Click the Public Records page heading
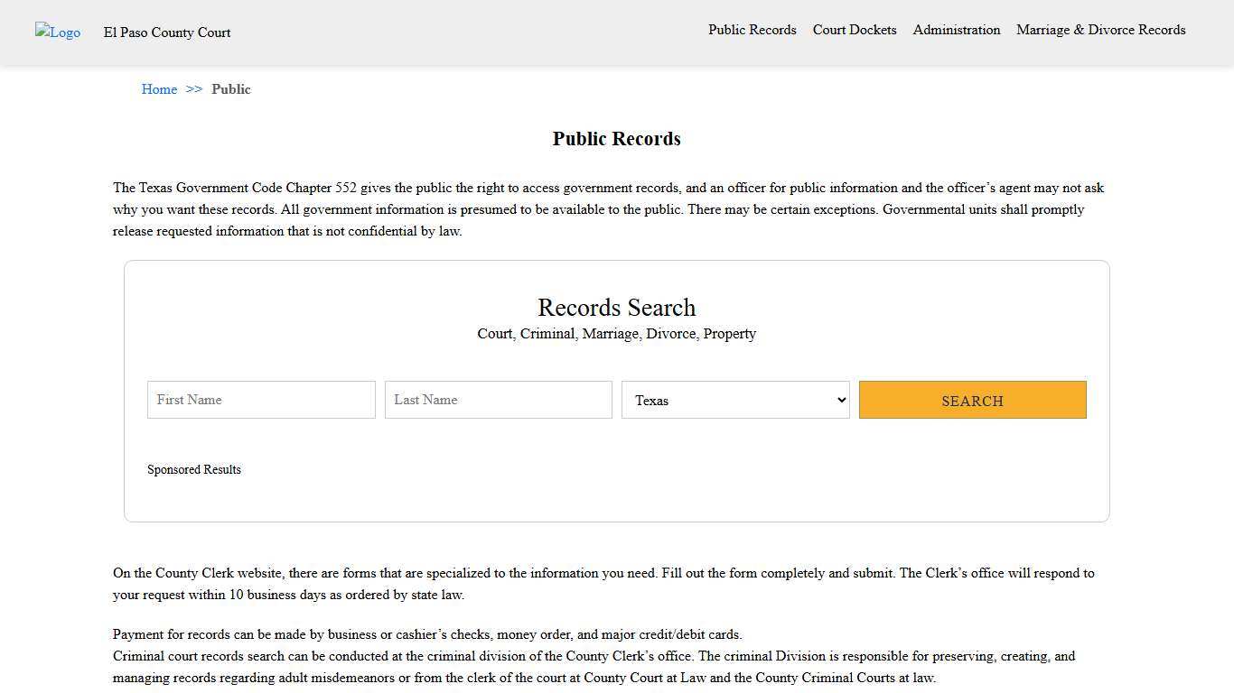 616,138
